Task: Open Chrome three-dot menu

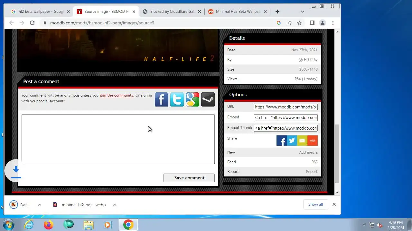Action: pyautogui.click(x=333, y=23)
